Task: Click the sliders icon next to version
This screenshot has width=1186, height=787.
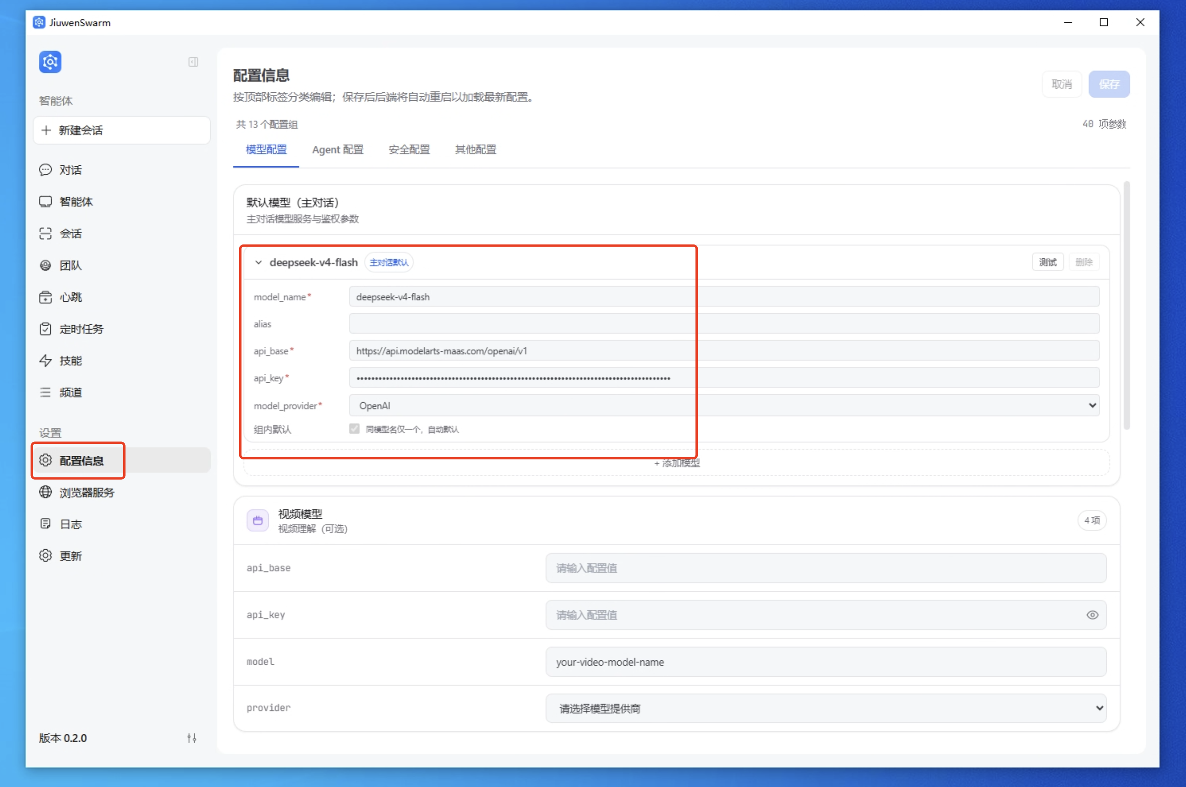Action: pos(192,738)
